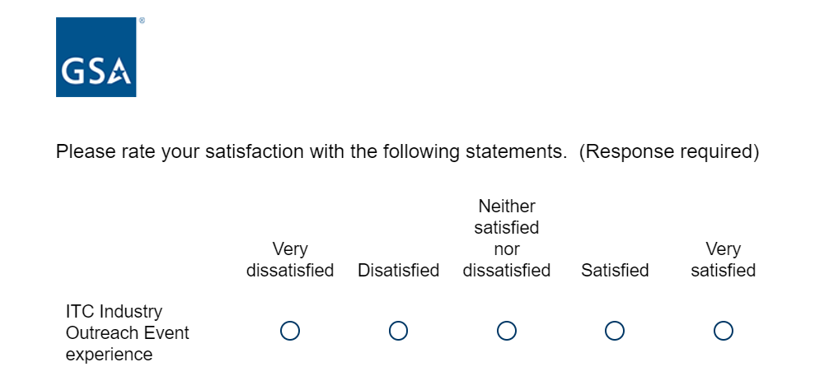This screenshot has height=376, width=829.
Task: Click the star inside the GSA logo's letter A
Action: tap(120, 76)
